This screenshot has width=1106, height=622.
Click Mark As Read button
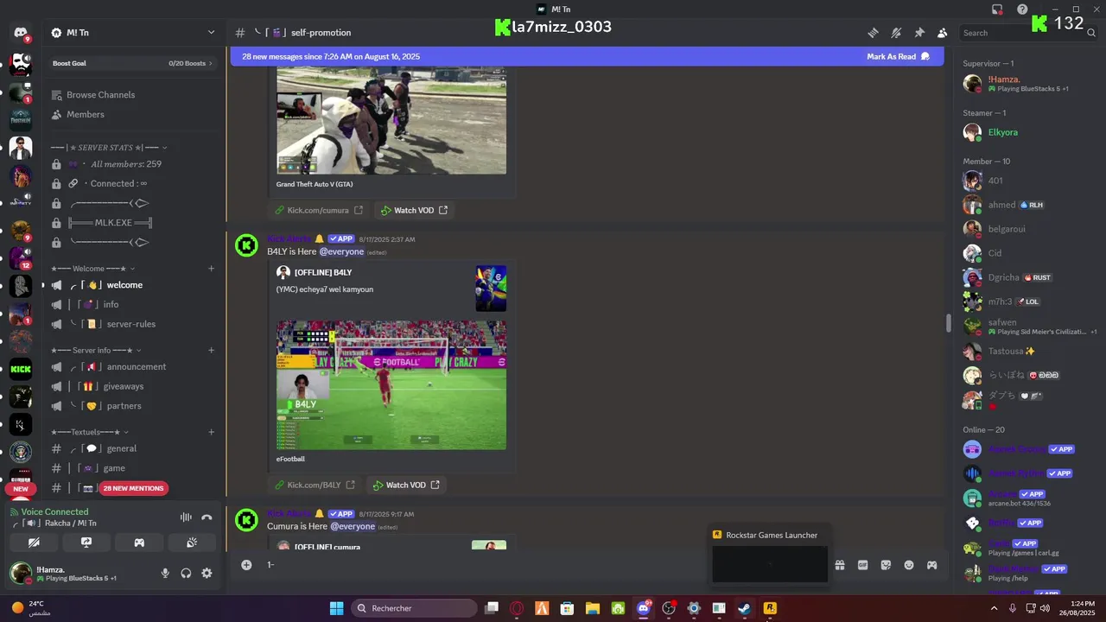pos(898,56)
